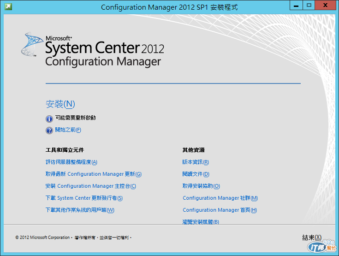The width and height of the screenshot is (339, 256).
Task: Click the 安裝(N) install link
Action: click(x=60, y=104)
